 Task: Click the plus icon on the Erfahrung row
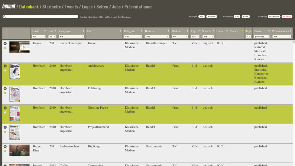[x=5, y=88]
